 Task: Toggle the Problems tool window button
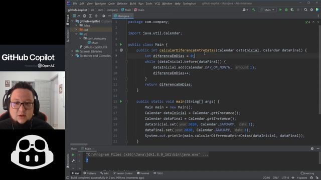click(x=90, y=173)
